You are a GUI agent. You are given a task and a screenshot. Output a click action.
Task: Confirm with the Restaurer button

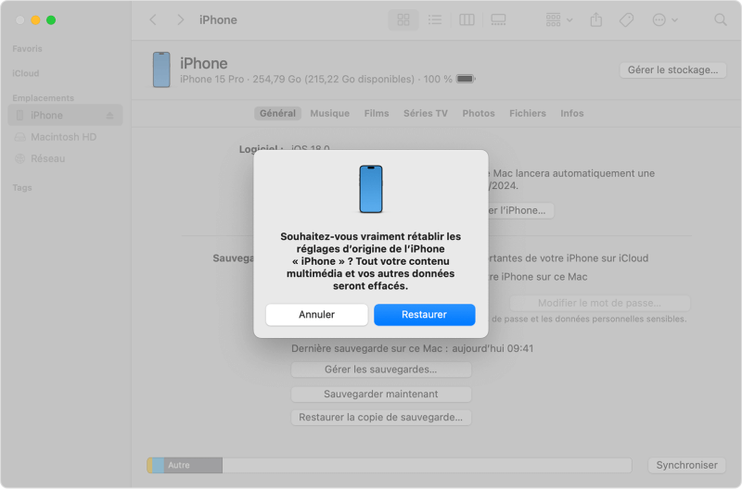click(425, 315)
